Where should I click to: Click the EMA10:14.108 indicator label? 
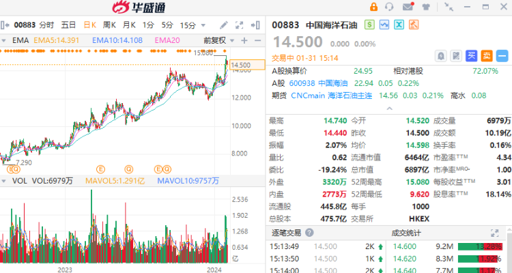(117, 40)
